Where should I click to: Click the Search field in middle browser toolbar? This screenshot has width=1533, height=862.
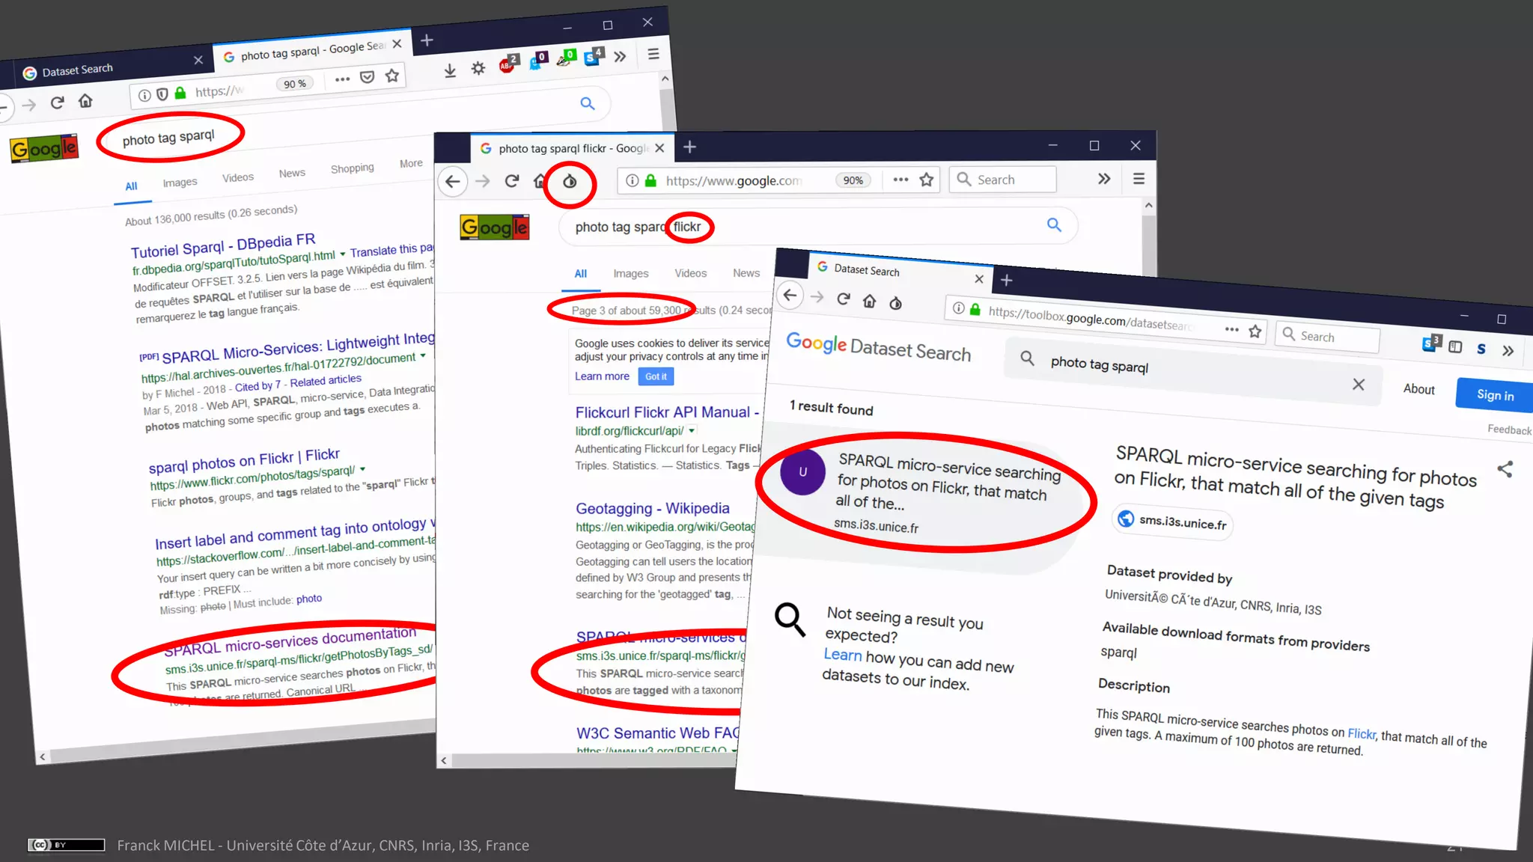click(x=1003, y=180)
